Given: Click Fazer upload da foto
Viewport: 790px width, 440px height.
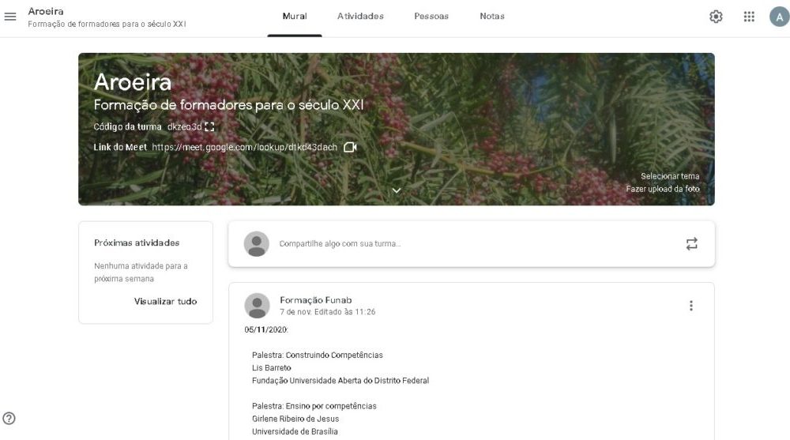Looking at the screenshot, I should [x=663, y=189].
